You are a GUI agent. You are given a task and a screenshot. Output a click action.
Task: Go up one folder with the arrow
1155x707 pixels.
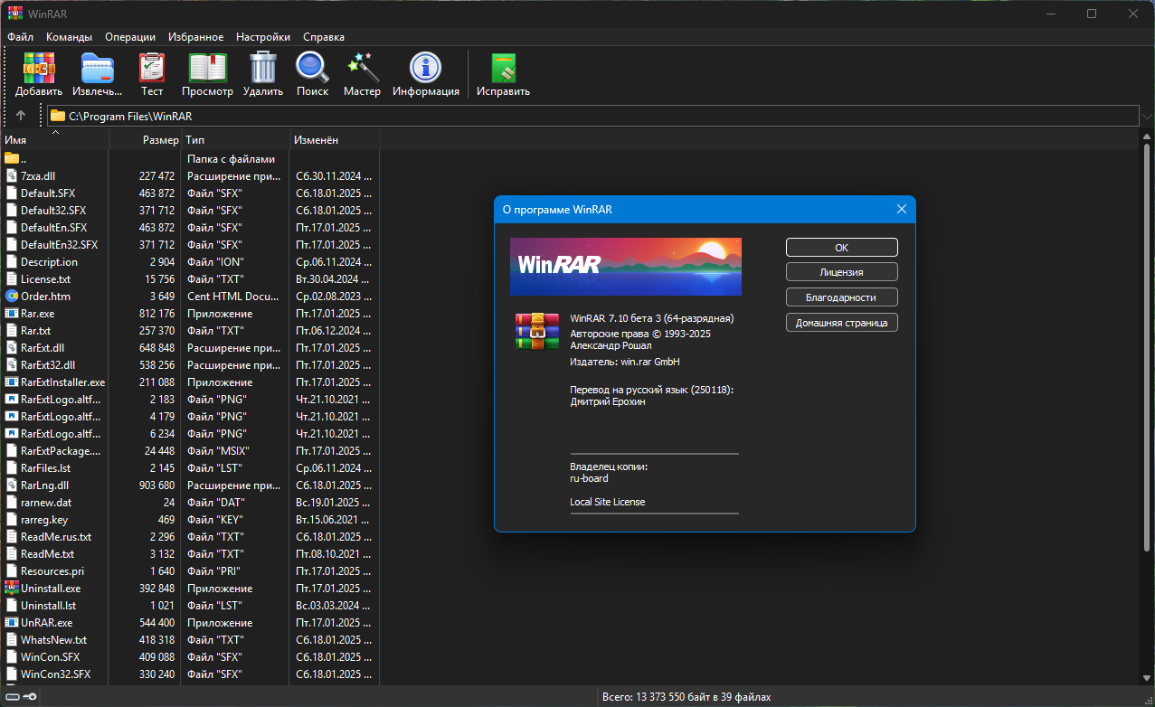[x=21, y=116]
